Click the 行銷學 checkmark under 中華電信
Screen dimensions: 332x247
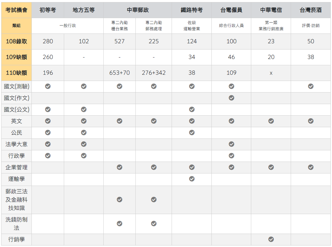click(271, 239)
